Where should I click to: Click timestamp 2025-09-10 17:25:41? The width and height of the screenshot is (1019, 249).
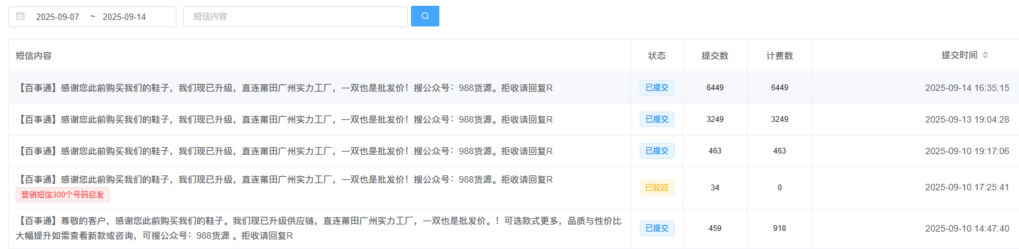pos(967,188)
